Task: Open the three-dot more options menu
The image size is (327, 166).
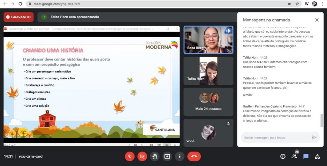Action: click(x=180, y=156)
